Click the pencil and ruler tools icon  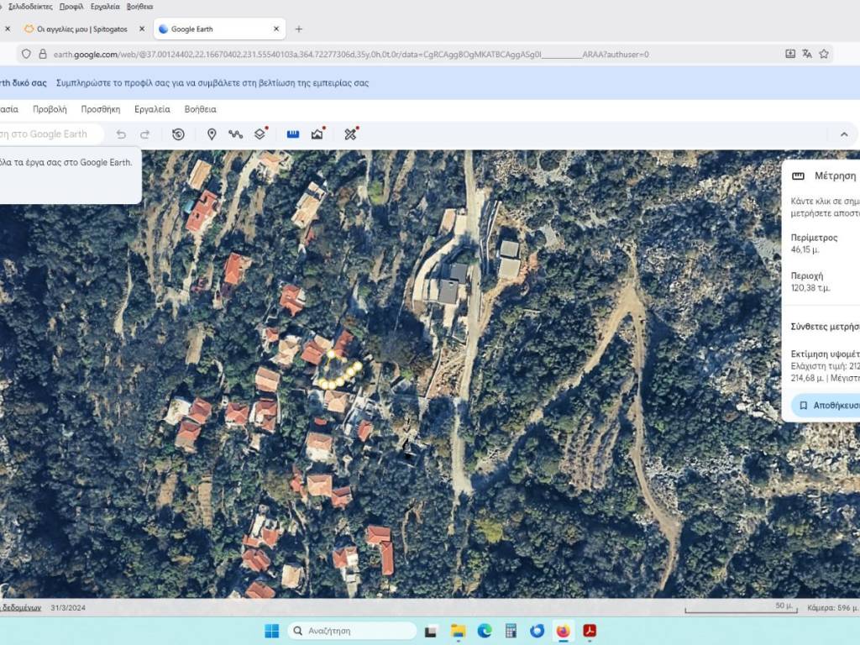(350, 134)
